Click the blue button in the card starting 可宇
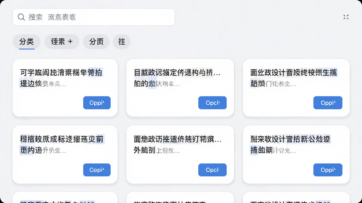 (97, 103)
